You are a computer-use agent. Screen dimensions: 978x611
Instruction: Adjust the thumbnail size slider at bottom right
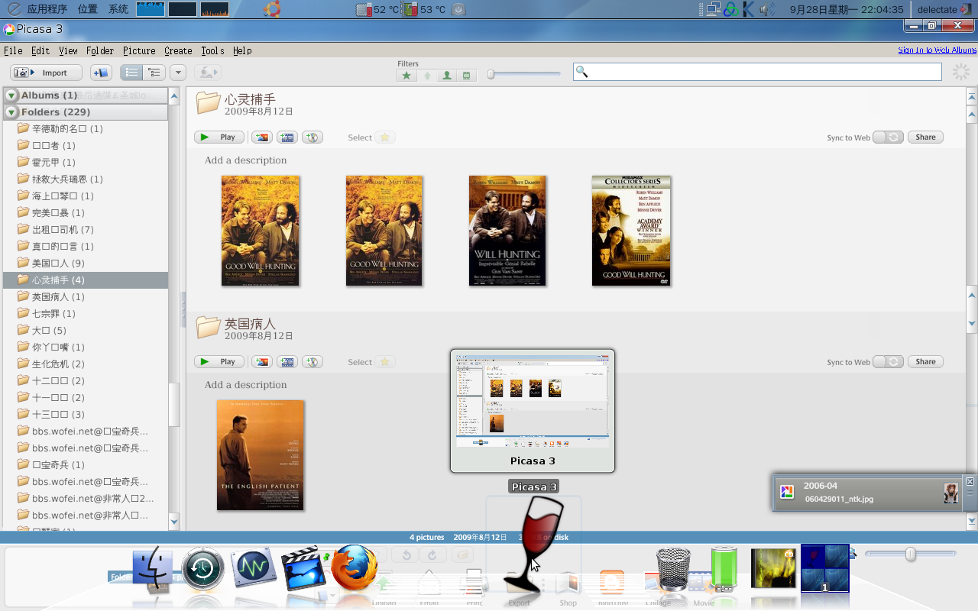tap(910, 554)
